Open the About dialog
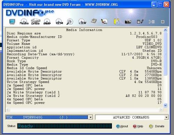Image resolution: width=174 pixels, height=135 pixels. click(122, 126)
